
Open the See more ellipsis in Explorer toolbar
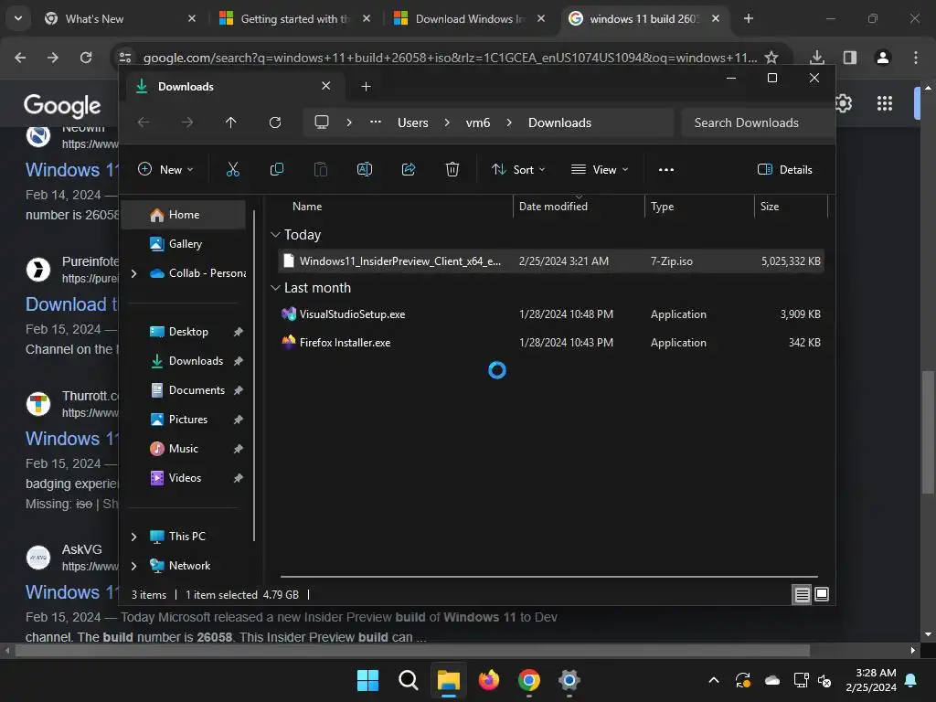(x=666, y=169)
